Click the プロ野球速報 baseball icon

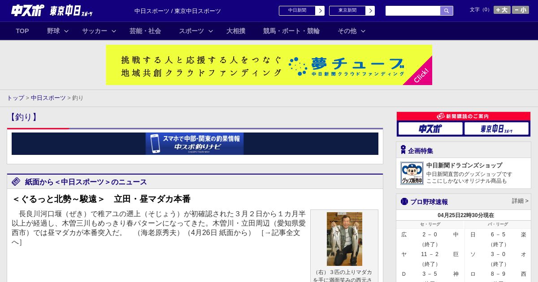coord(404,201)
